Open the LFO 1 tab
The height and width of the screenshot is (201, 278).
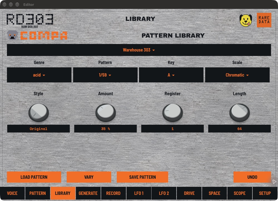point(139,193)
